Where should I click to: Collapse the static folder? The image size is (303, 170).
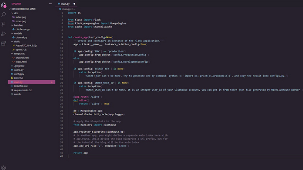(17, 42)
